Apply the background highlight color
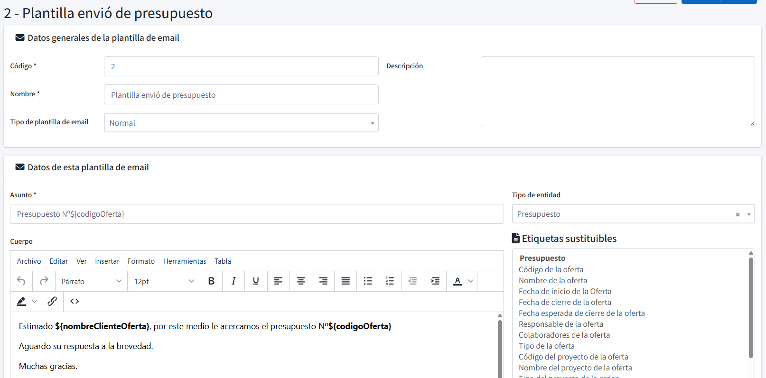The height and width of the screenshot is (378, 766). (x=21, y=301)
